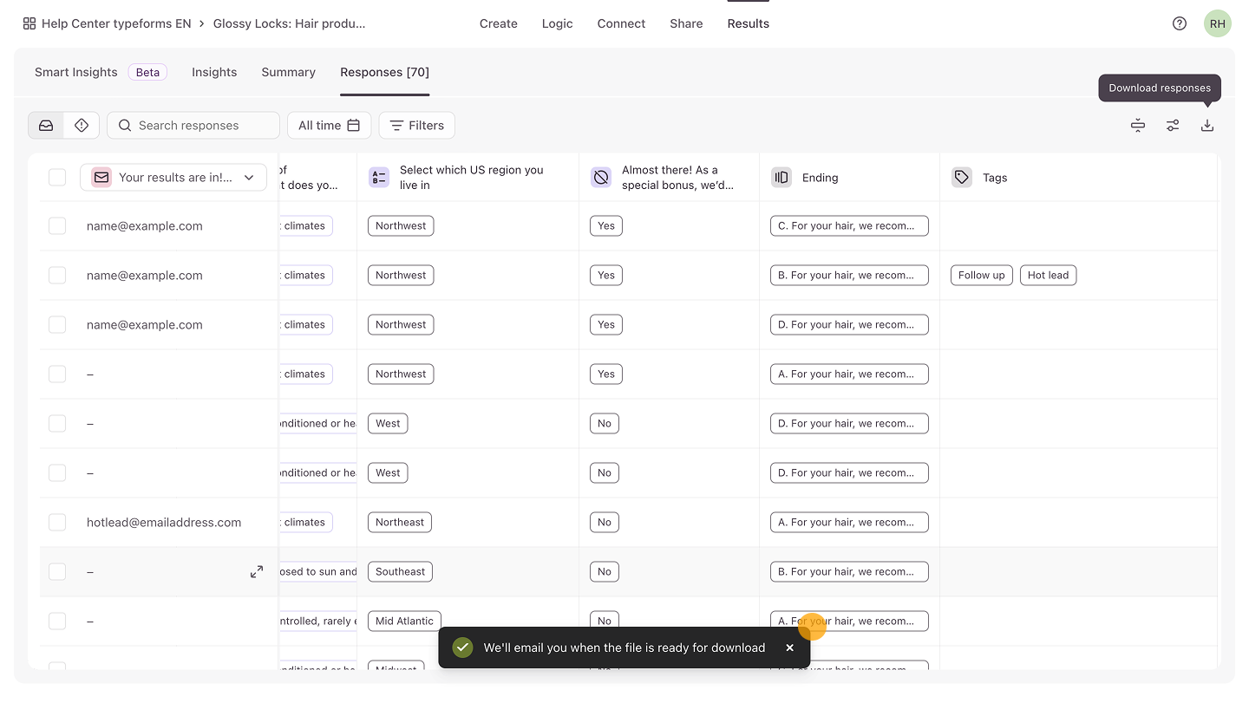Open the Share tab
This screenshot has width=1249, height=703.
click(x=686, y=23)
